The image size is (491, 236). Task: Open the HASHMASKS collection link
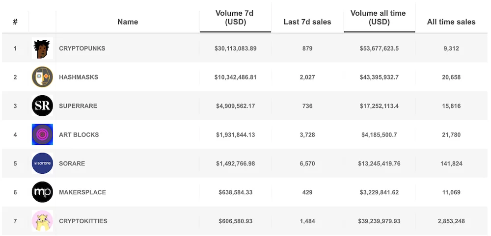coord(79,77)
